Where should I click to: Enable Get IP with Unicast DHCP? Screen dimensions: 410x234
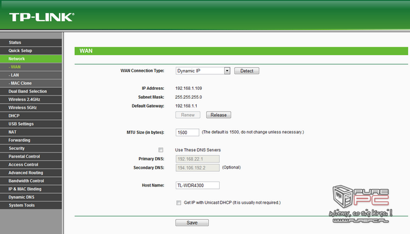(179, 203)
